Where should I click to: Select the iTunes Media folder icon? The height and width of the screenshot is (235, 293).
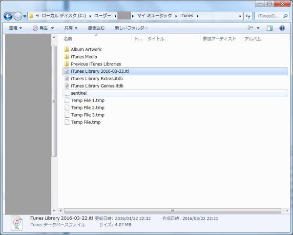66,57
